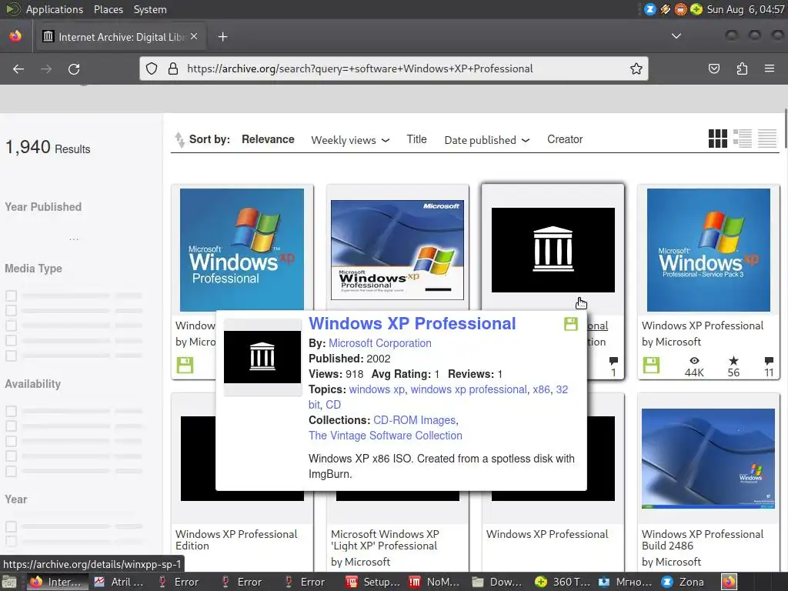This screenshot has height=591, width=788.
Task: Open the first blue Windows XP Professional thumbnail
Action: [242, 250]
